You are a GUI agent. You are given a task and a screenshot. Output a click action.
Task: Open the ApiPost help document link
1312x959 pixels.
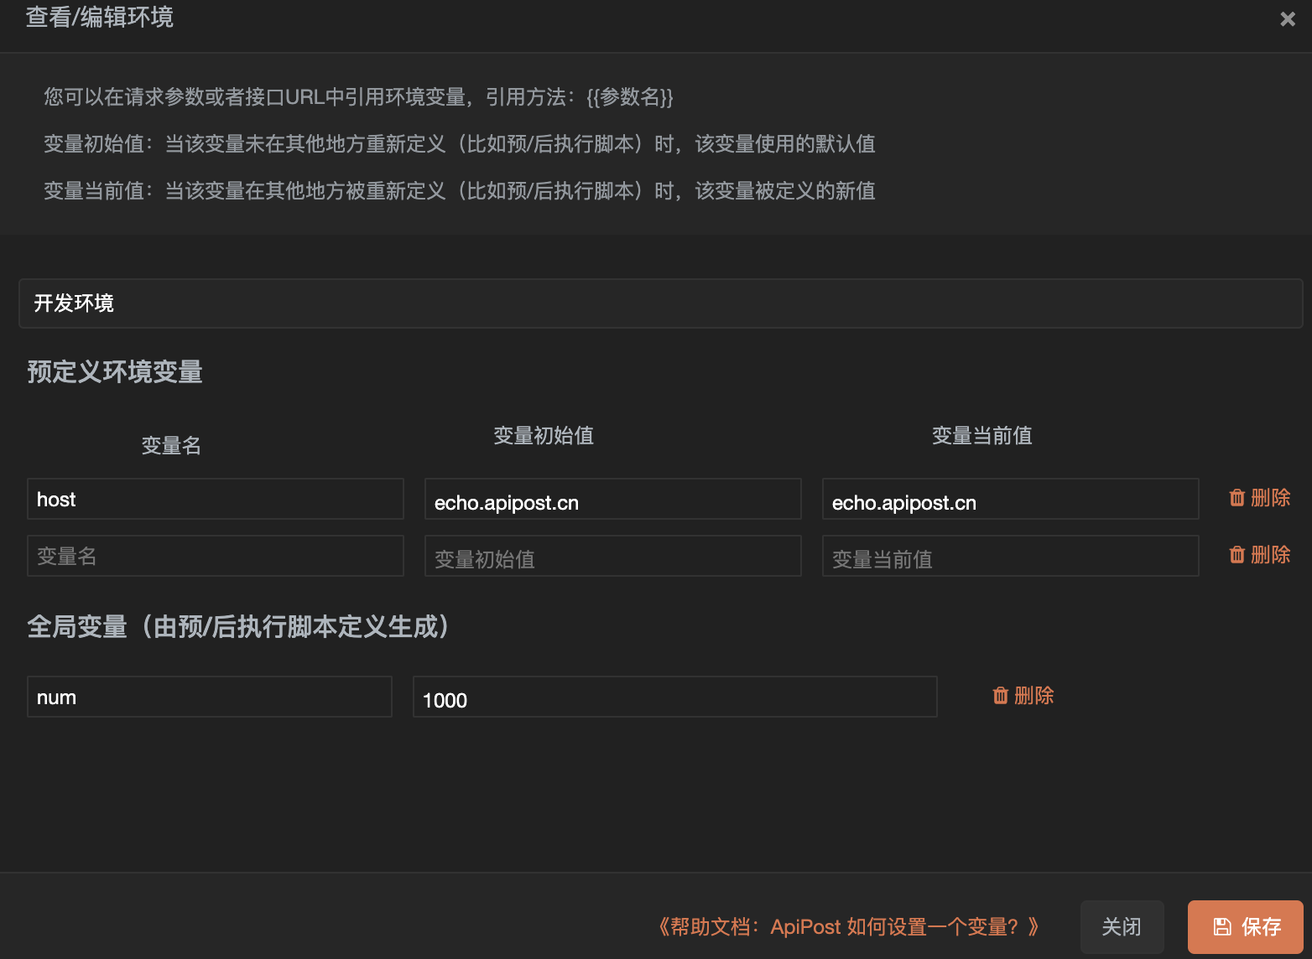847,926
